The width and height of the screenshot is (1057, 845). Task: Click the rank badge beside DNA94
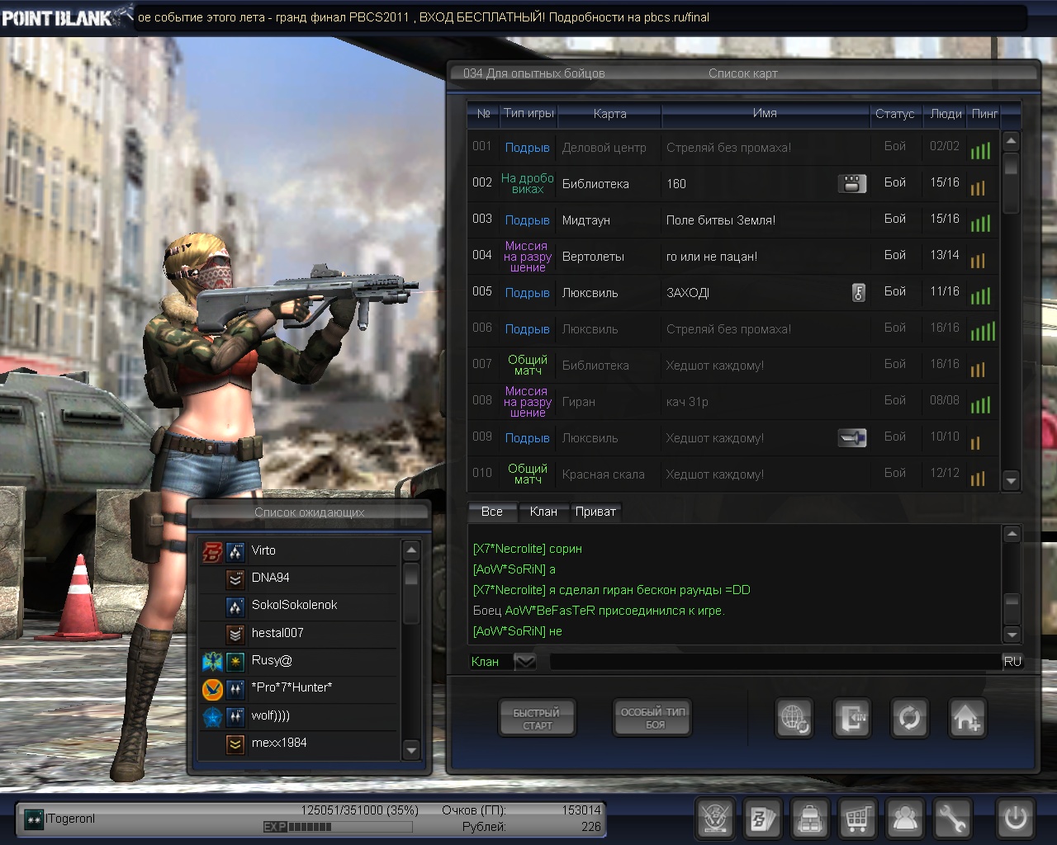pos(235,578)
